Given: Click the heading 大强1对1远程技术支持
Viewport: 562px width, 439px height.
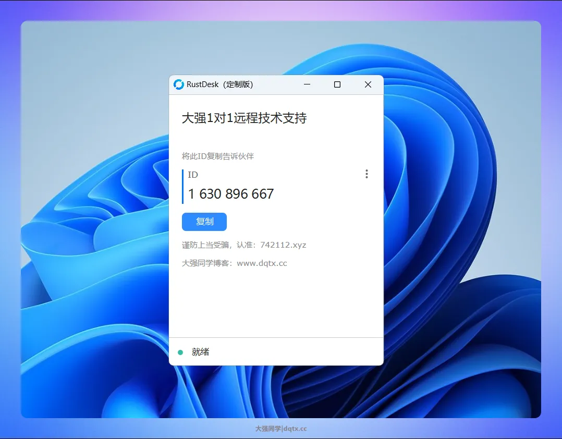Looking at the screenshot, I should coord(244,118).
